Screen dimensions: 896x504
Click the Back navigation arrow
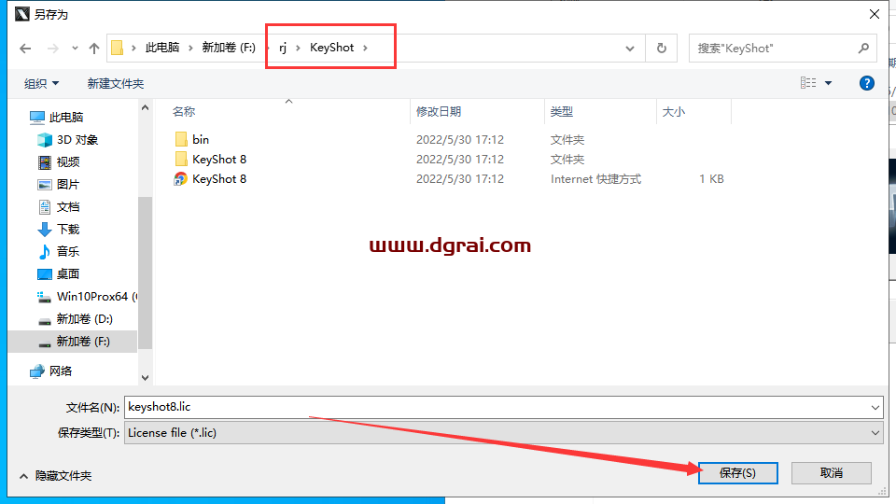(25, 48)
